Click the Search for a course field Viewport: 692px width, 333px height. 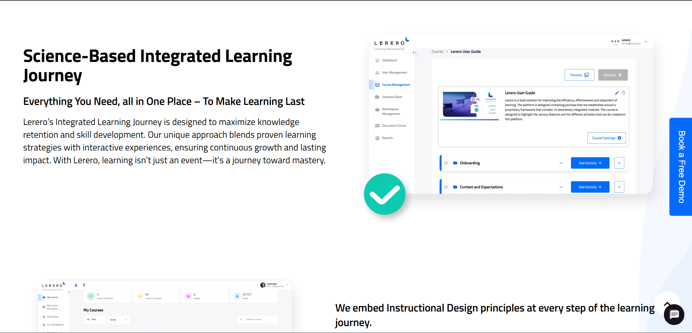tap(257, 320)
